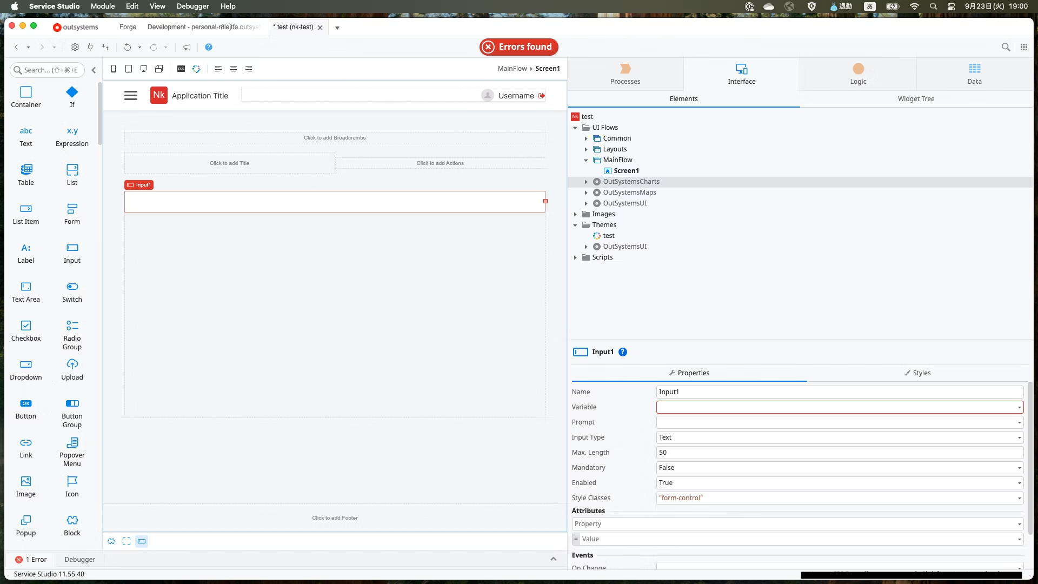Pick the Switch widget from the toolbox
The width and height of the screenshot is (1038, 584).
point(72,291)
